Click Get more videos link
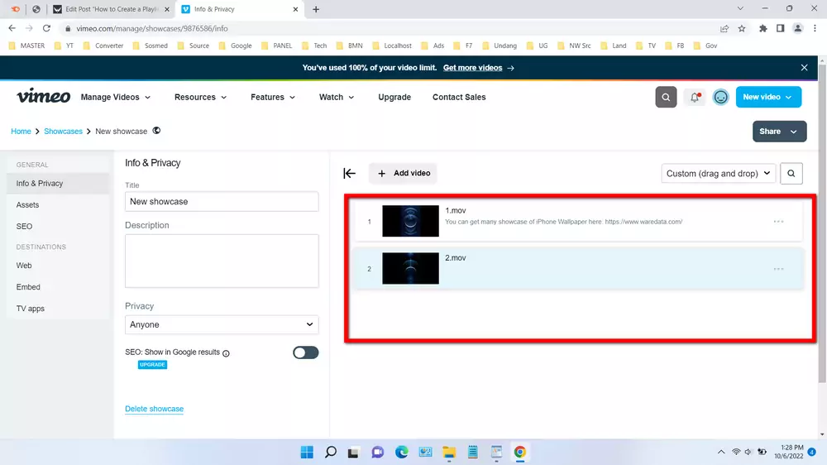 pyautogui.click(x=472, y=68)
